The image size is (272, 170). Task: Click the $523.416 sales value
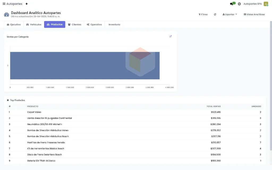(x=216, y=112)
